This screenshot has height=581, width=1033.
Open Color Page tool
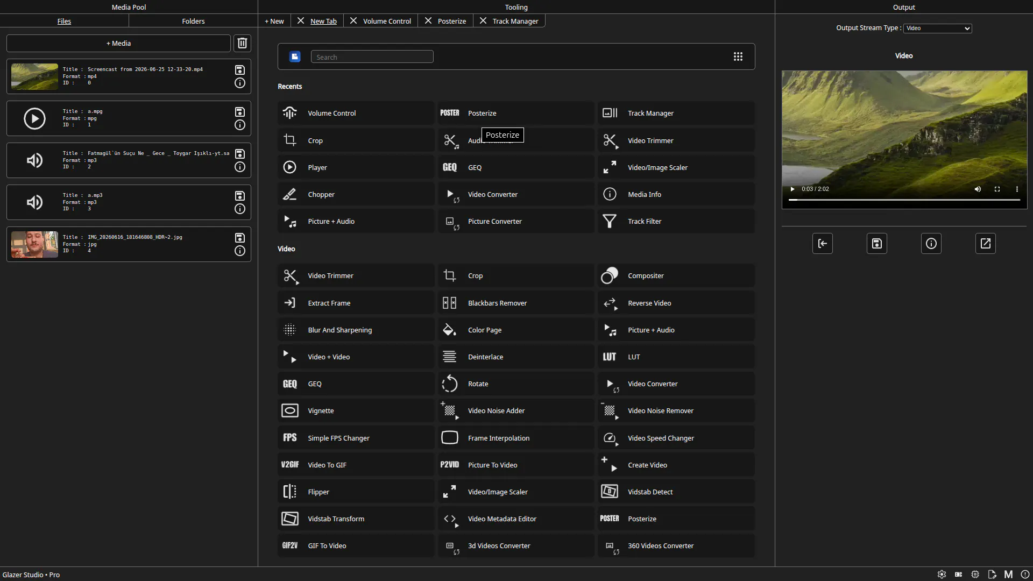tap(516, 330)
